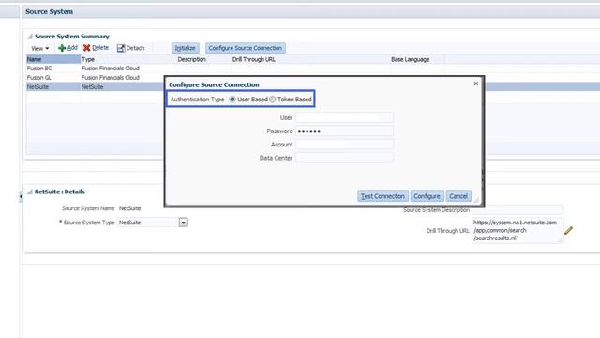The image size is (600, 338).
Task: Click into the User input field
Action: point(344,117)
